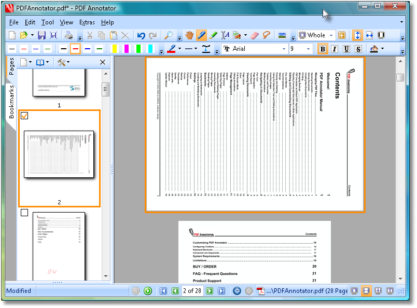Pick the cyan marker color swatch
This screenshot has width=417, height=308.
click(x=150, y=49)
